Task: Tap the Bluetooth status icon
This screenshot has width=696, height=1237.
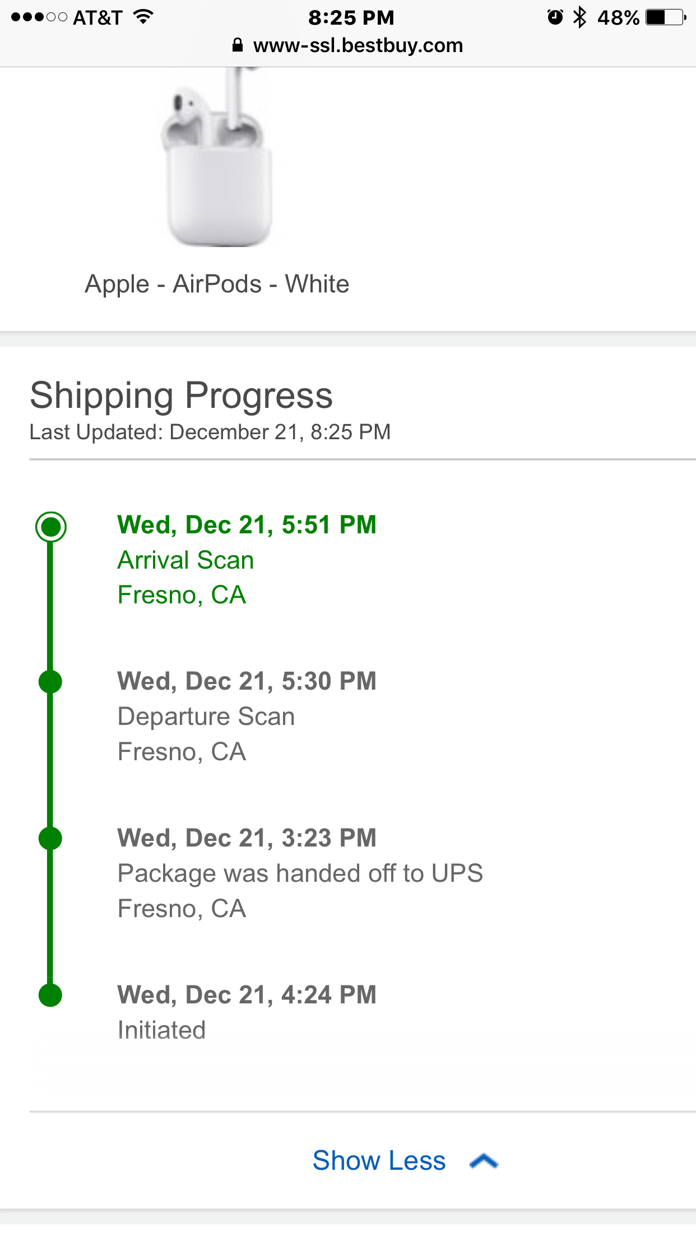Action: (x=580, y=17)
